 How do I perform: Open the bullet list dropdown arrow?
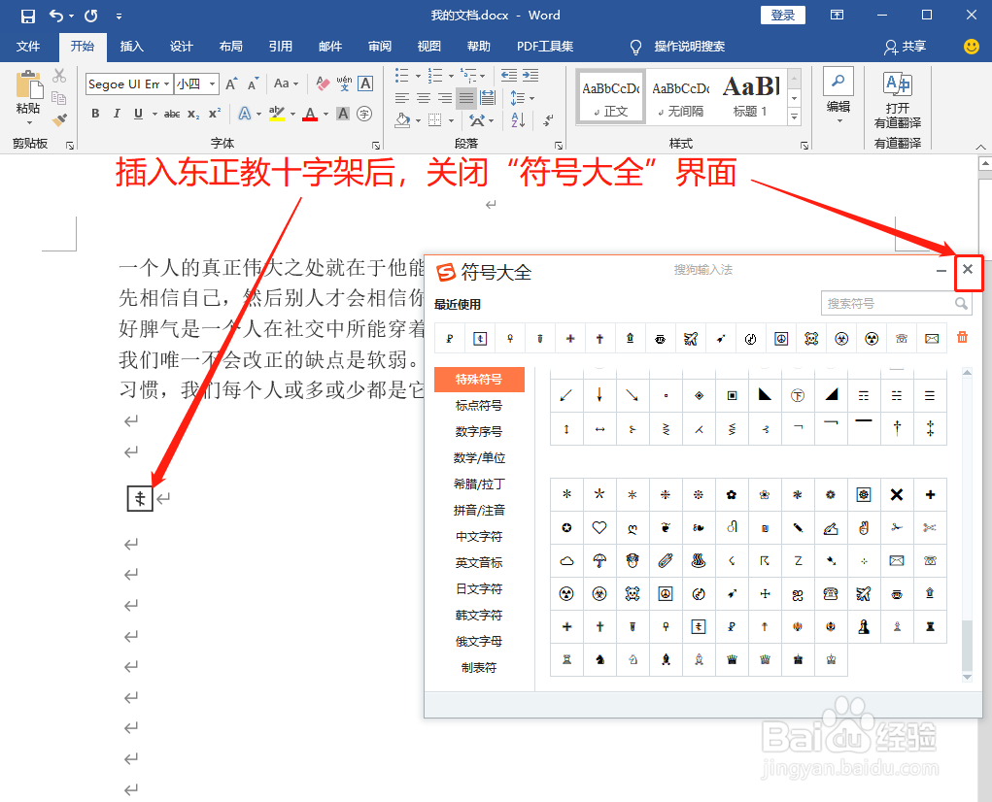[418, 76]
